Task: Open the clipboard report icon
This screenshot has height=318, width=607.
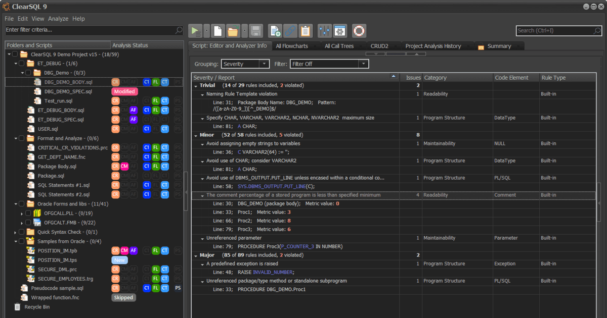Action: click(x=306, y=30)
